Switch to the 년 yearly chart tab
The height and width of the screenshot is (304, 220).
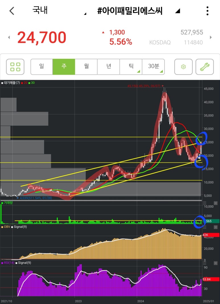pos(108,67)
